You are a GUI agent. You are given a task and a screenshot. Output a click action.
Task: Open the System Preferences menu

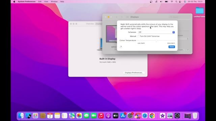tap(27, 1)
